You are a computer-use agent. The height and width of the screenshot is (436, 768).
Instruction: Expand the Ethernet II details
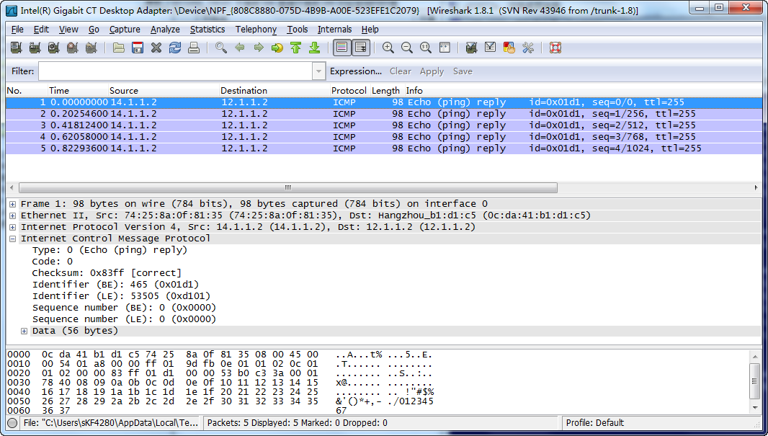point(12,215)
